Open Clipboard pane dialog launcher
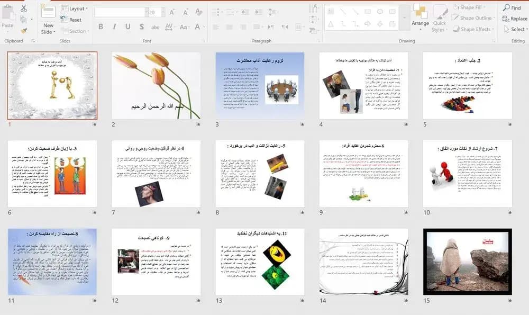 click(33, 41)
